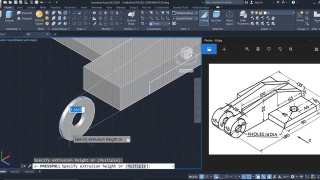Click the layer 0 color swatch

click(x=265, y=13)
